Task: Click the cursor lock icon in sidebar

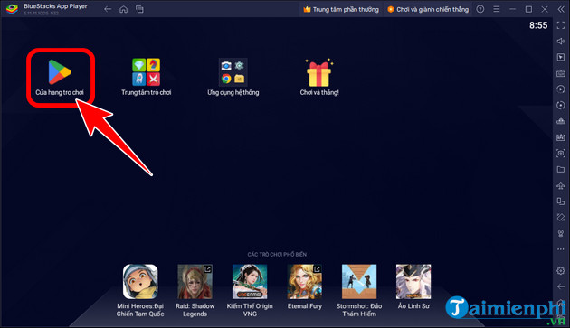Action: pos(561,57)
